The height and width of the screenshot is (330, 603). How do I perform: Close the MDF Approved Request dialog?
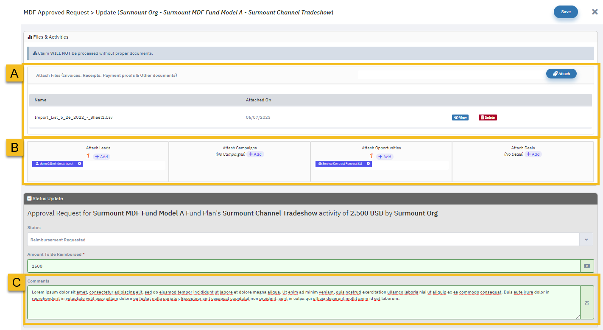[x=595, y=12]
